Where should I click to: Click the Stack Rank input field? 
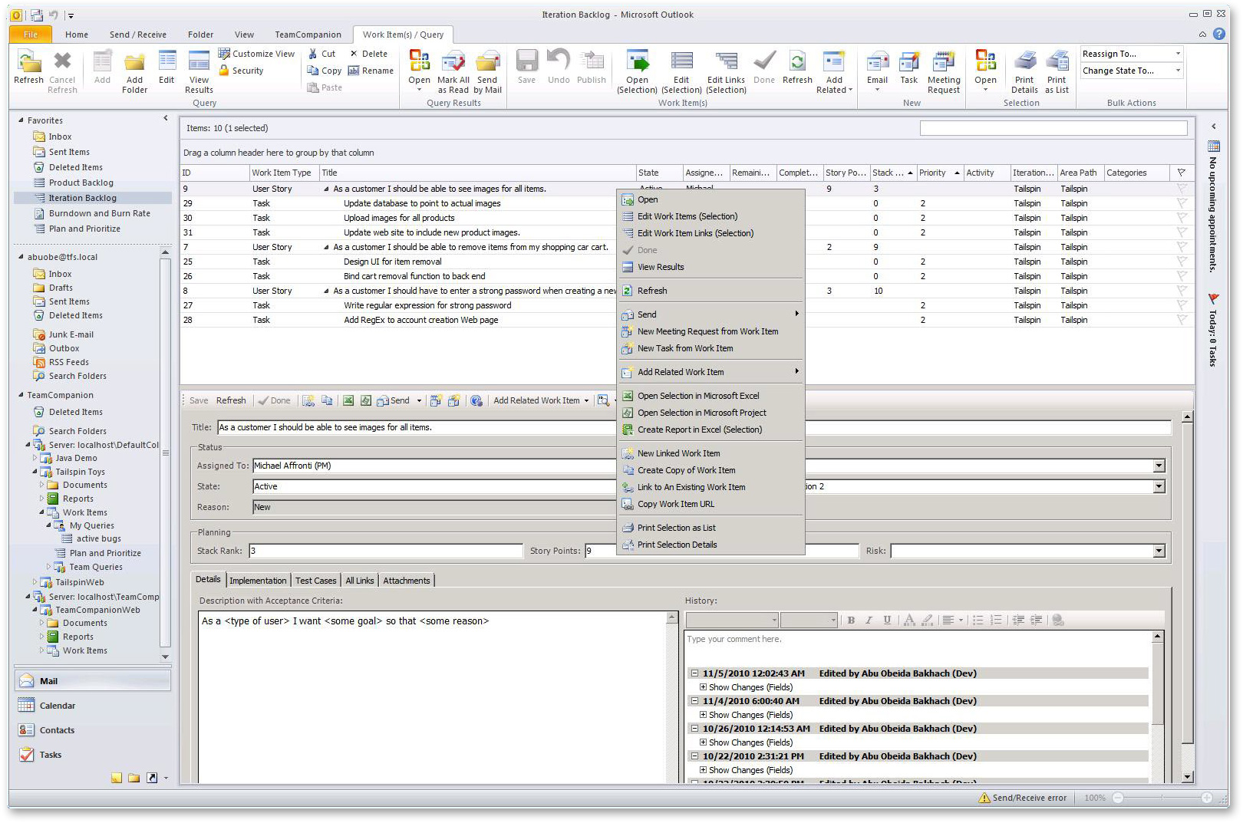(385, 551)
